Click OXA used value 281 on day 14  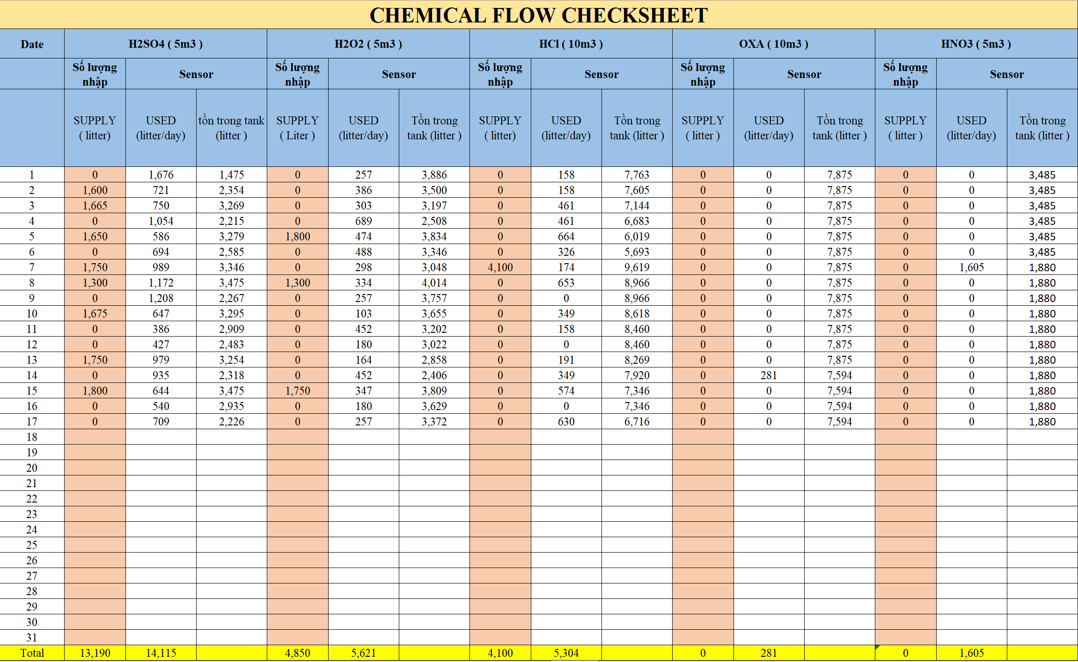pyautogui.click(x=769, y=375)
